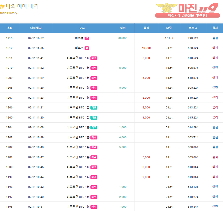Screen dimensions: 223x211
Task: Select the 보증금 column header
Action: coord(193,28)
